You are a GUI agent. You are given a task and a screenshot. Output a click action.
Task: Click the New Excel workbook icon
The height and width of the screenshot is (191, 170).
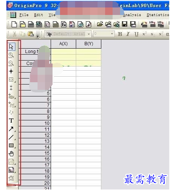tap(39, 24)
